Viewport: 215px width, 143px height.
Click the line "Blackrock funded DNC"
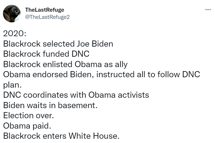click(46, 54)
